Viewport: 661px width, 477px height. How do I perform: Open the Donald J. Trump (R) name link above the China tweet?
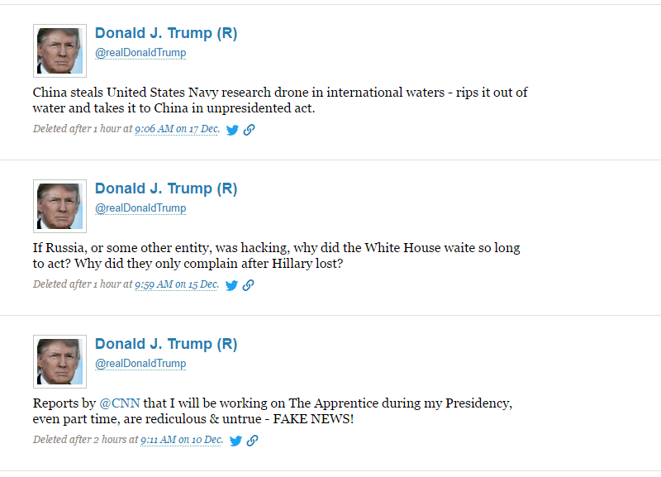[166, 33]
